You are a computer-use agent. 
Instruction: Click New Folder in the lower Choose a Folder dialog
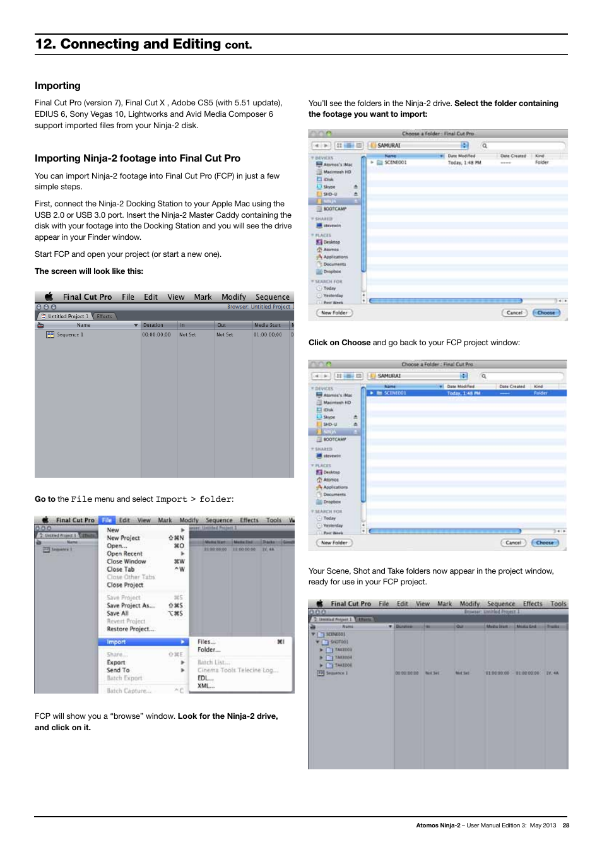pos(334,542)
